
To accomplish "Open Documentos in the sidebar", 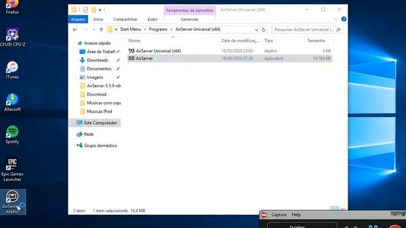I will pos(99,69).
